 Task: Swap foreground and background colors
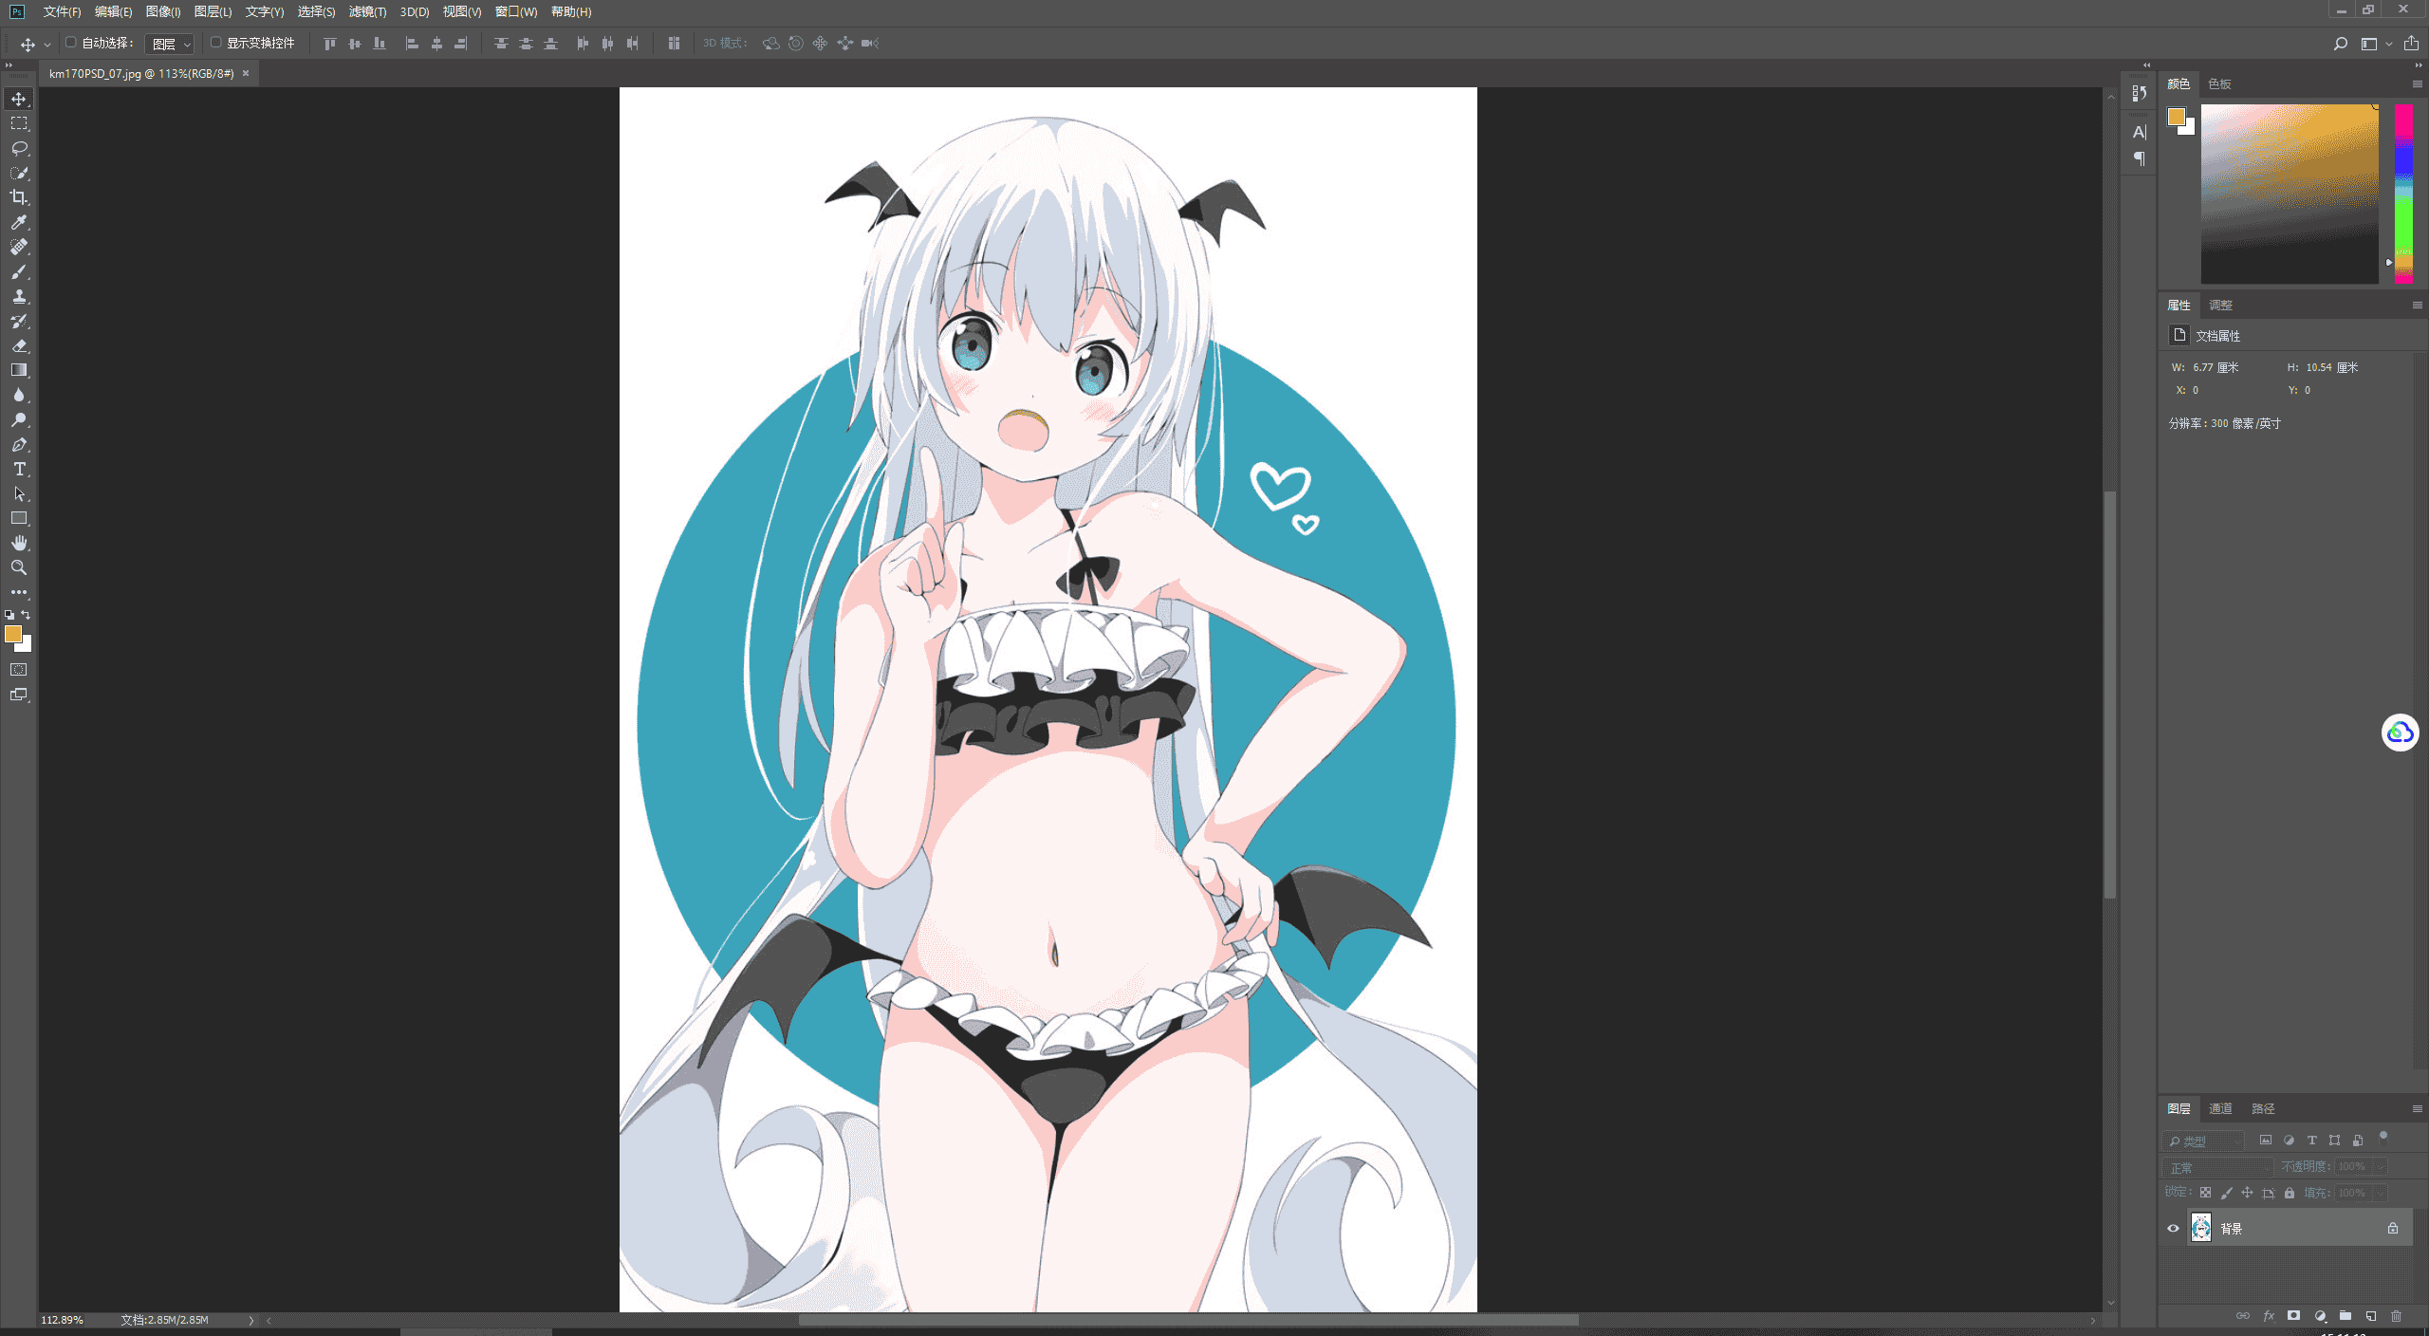tap(27, 615)
